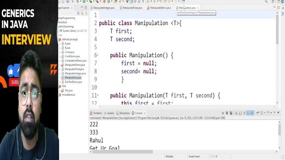Select Circle.java in Package Explorer
Image resolution: width=285 pixels, height=160 pixels.
point(69,52)
